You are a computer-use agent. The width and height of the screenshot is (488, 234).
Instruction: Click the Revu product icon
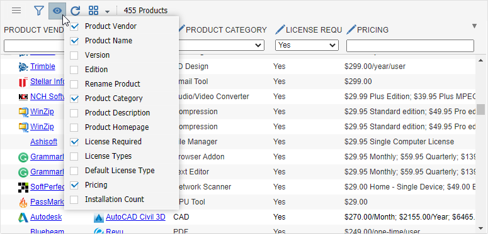tap(99, 231)
